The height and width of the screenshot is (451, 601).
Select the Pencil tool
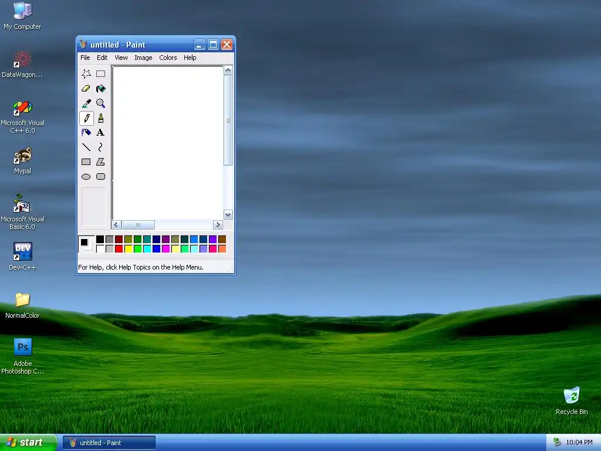click(86, 118)
